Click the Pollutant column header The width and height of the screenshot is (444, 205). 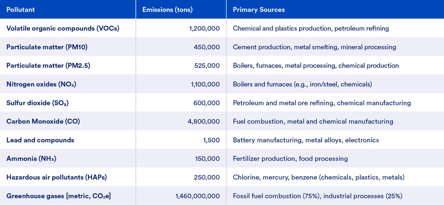(21, 10)
